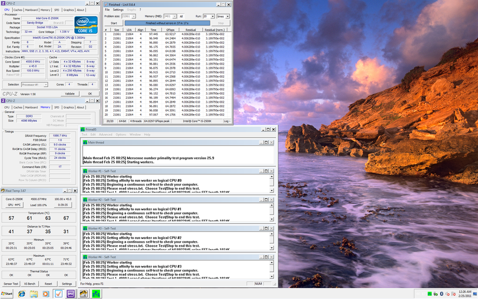Open the Run count dropdown in LinX
This screenshot has width=478, height=299.
(213, 16)
